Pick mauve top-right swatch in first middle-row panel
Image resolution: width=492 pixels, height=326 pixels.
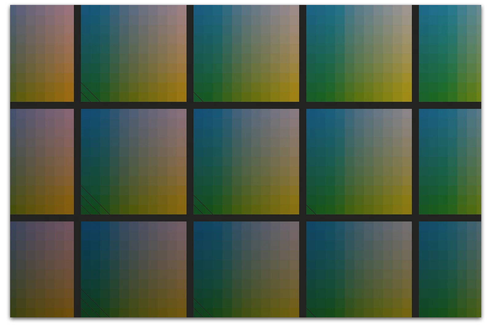[69, 113]
